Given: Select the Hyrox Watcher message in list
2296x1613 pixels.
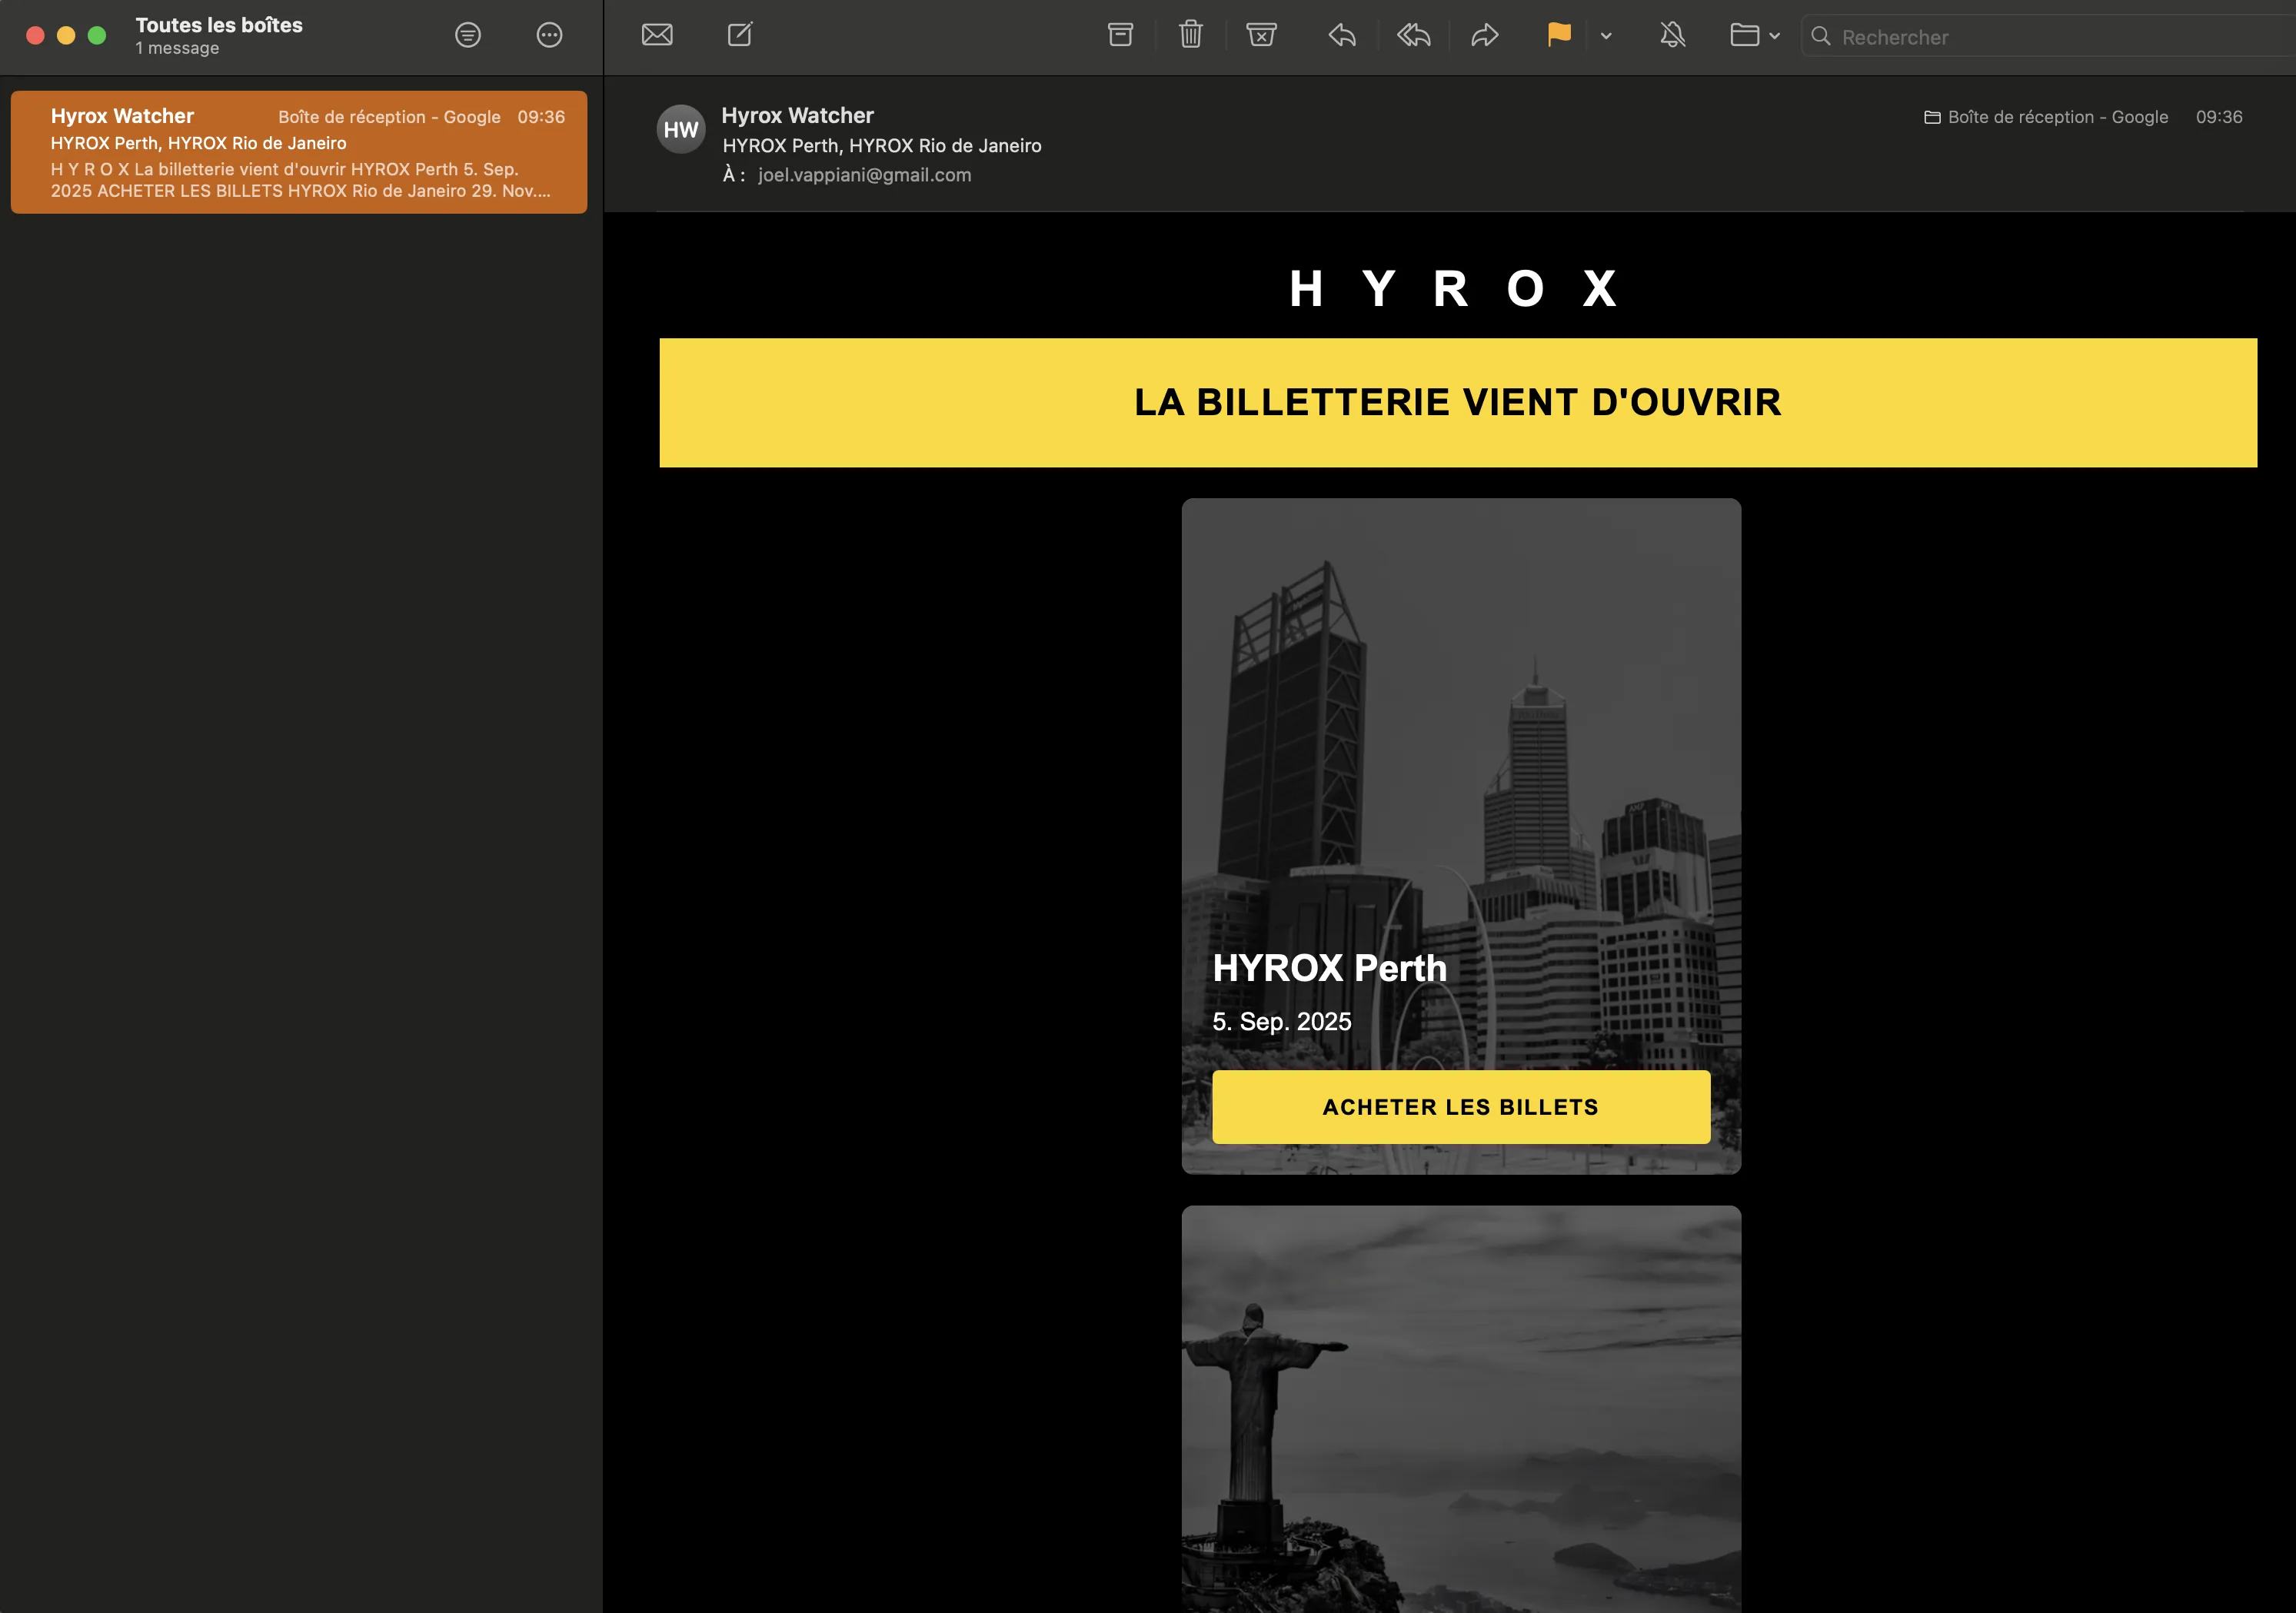Looking at the screenshot, I should (299, 152).
